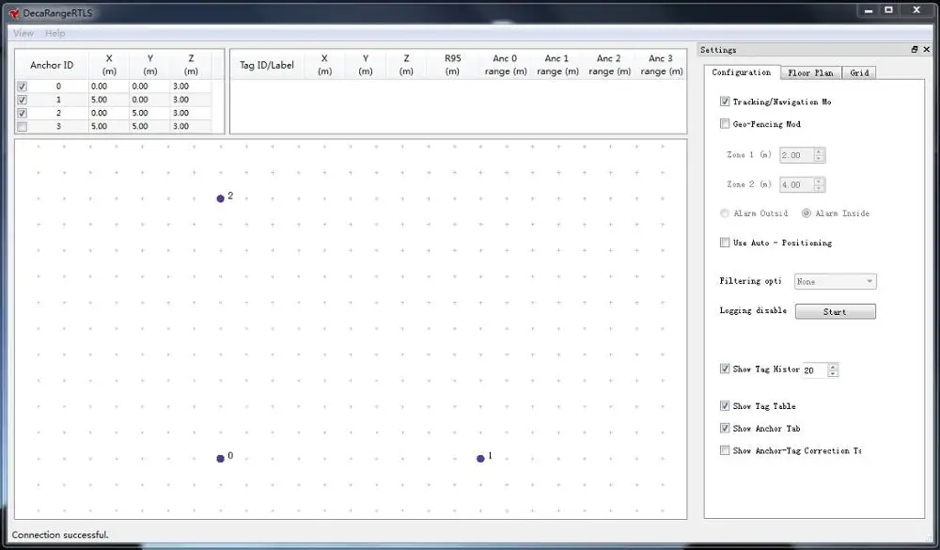Uncheck the Anchor 2 checkbox
The height and width of the screenshot is (550, 940).
(x=23, y=113)
